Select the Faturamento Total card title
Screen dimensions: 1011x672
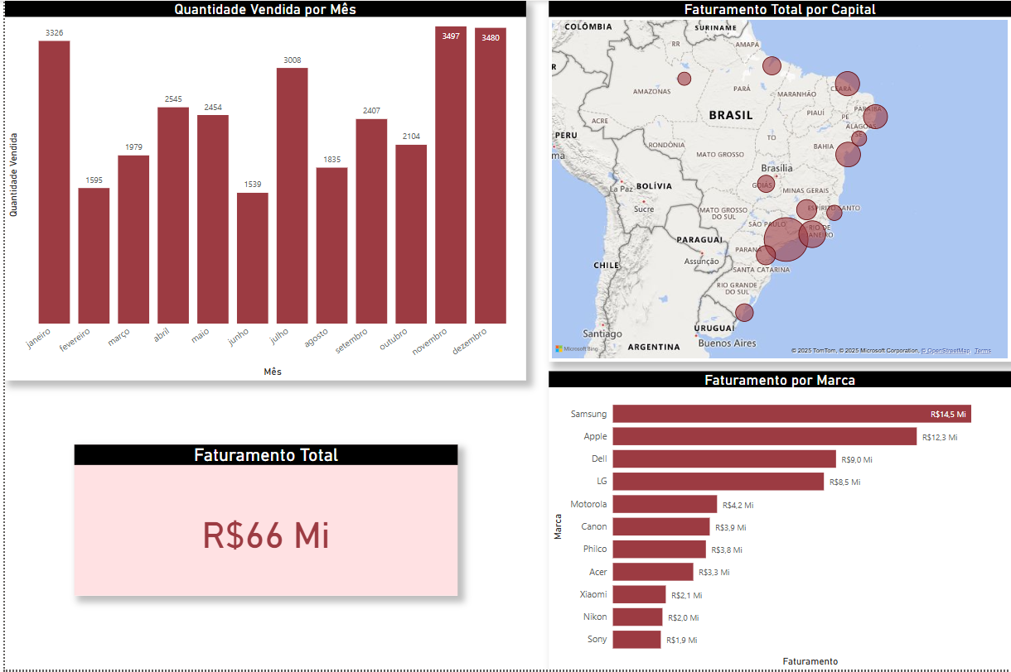point(266,455)
